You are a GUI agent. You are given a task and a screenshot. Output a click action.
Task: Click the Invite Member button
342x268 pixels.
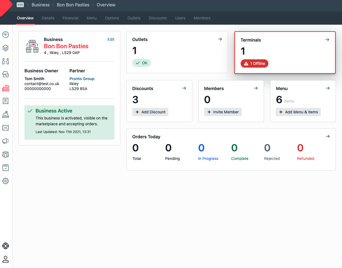[x=223, y=112]
